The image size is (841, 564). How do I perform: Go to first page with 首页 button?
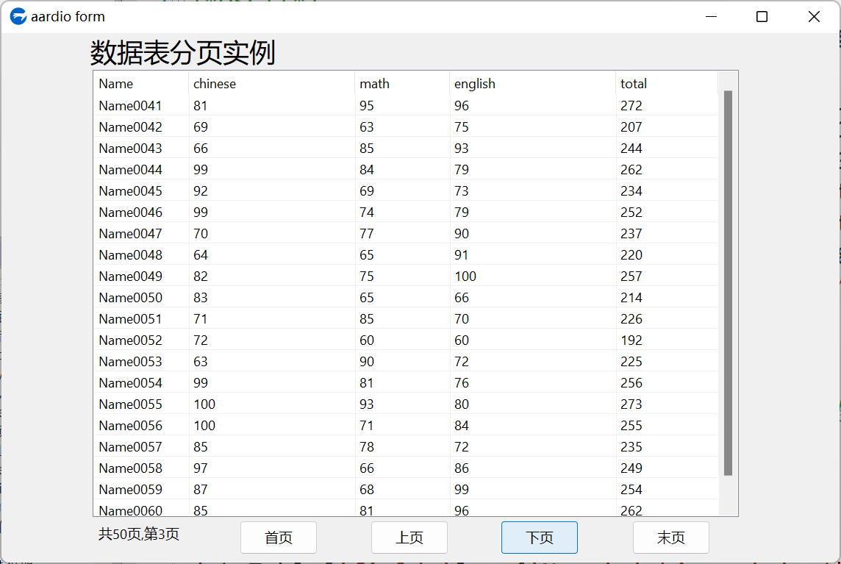(279, 538)
